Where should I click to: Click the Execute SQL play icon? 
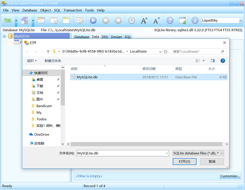click(x=93, y=21)
